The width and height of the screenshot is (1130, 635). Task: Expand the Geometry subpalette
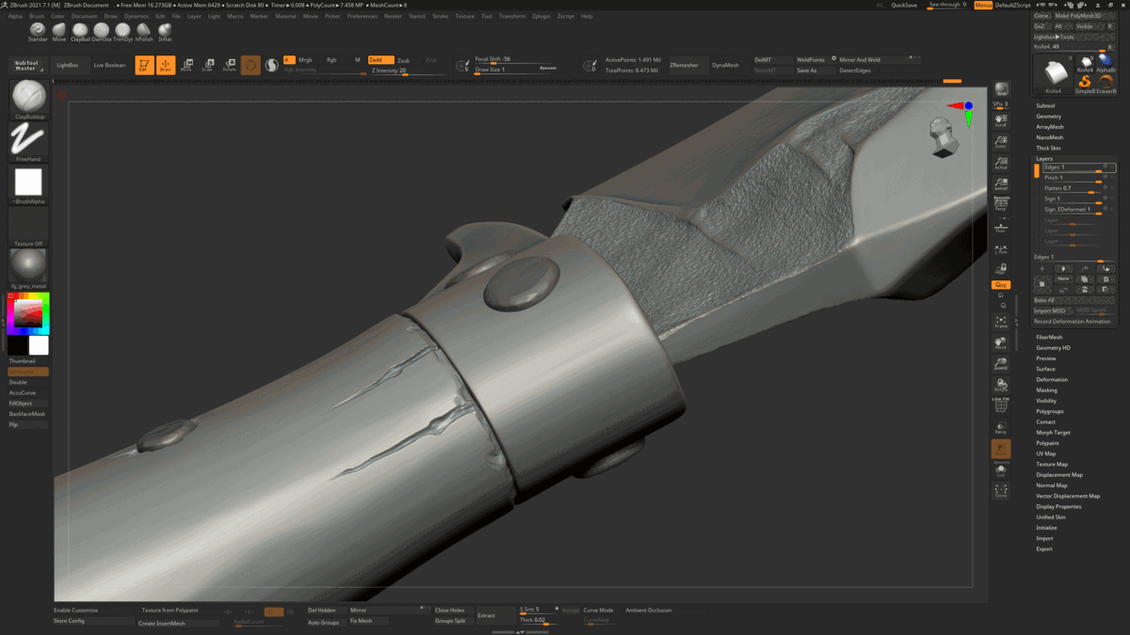tap(1051, 117)
